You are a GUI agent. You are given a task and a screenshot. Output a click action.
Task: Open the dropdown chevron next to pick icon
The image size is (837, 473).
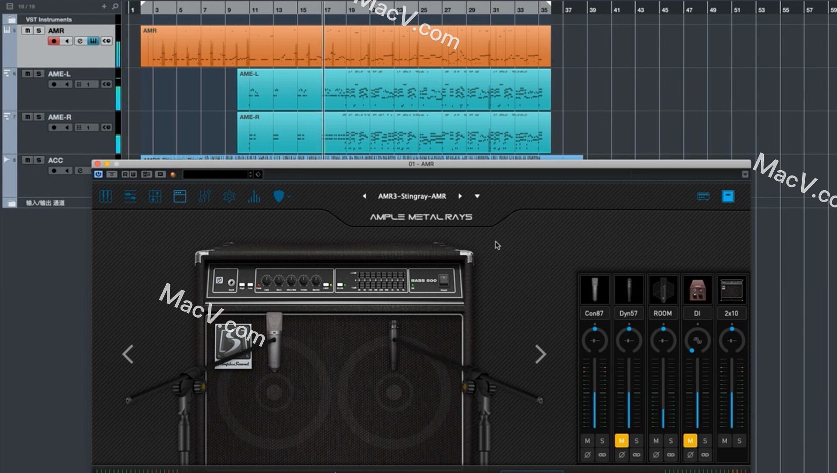tap(289, 197)
